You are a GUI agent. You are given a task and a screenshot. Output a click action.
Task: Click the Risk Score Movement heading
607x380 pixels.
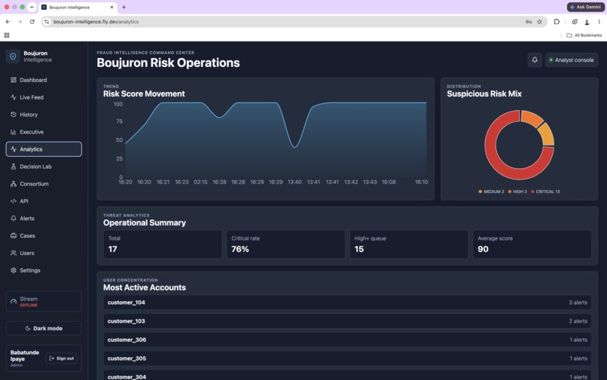[x=144, y=93]
